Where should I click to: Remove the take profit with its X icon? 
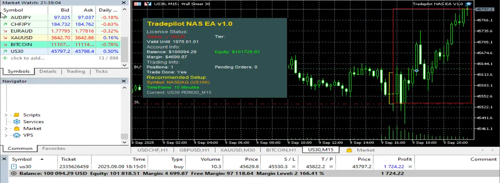[331, 167]
